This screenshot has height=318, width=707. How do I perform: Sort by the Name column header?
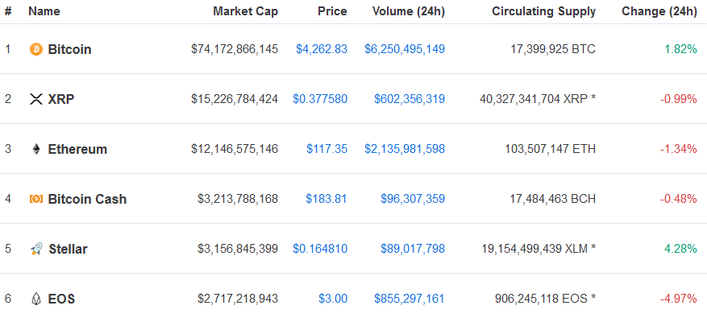coord(44,12)
